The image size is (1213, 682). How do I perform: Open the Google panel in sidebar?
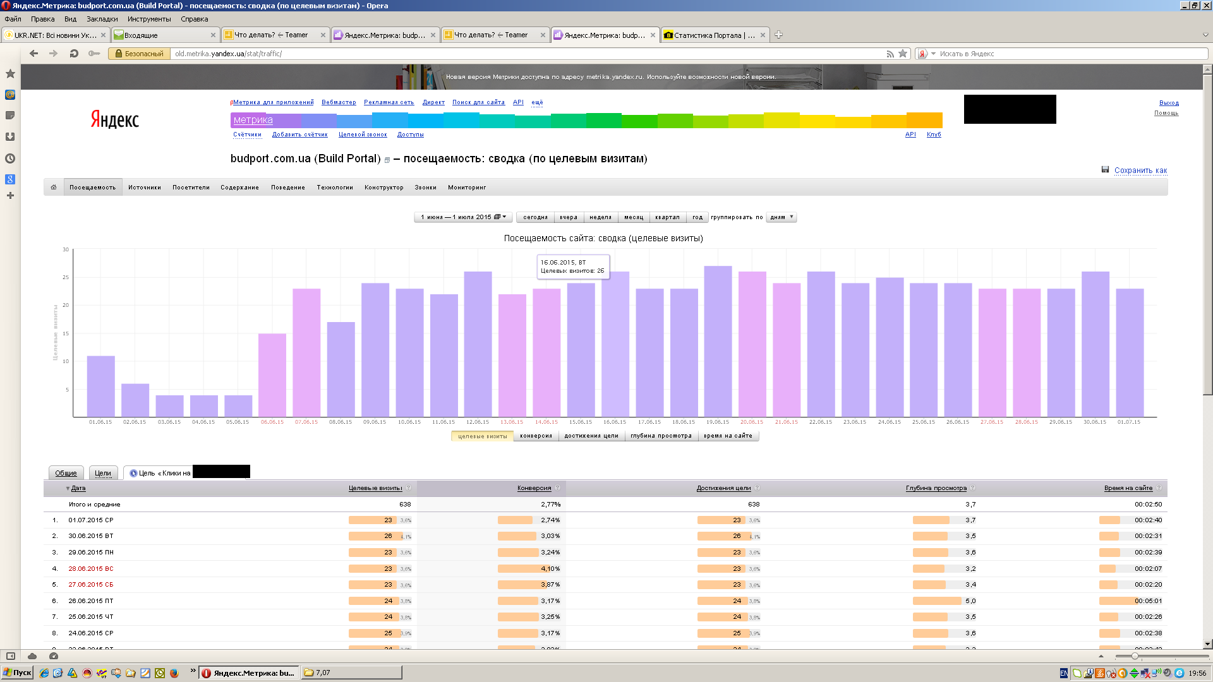coord(10,179)
